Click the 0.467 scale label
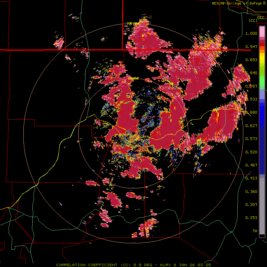The width and height of the screenshot is (267, 267). pyautogui.click(x=251, y=165)
